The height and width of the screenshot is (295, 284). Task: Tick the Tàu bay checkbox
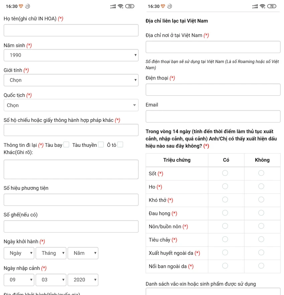tap(66, 145)
